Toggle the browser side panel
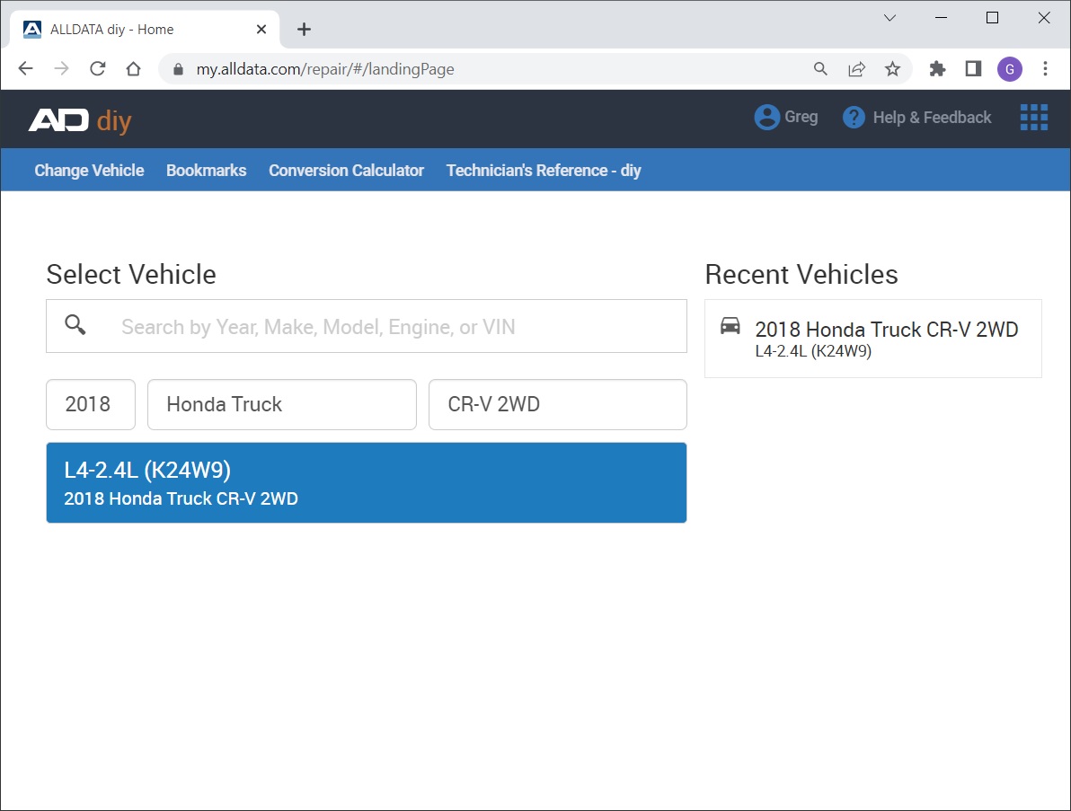1071x811 pixels. (973, 69)
